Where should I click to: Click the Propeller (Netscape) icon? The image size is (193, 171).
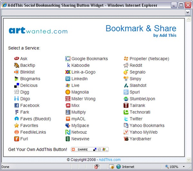click(126, 58)
